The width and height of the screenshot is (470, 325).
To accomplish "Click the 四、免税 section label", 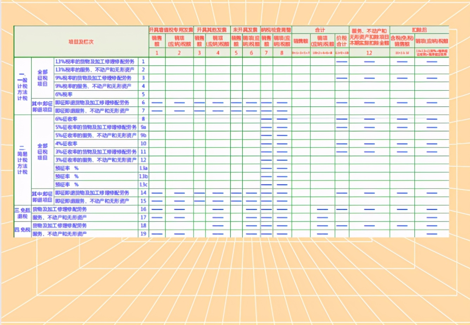I will [x=23, y=230].
